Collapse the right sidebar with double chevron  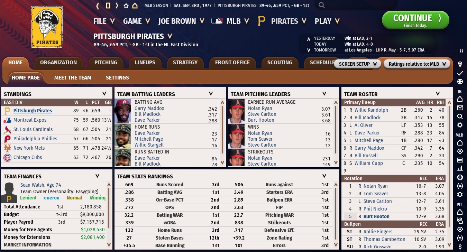point(461,51)
